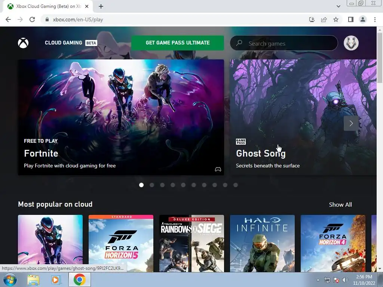
Task: Open the Forza Horizon 4 tile
Action: tap(333, 243)
